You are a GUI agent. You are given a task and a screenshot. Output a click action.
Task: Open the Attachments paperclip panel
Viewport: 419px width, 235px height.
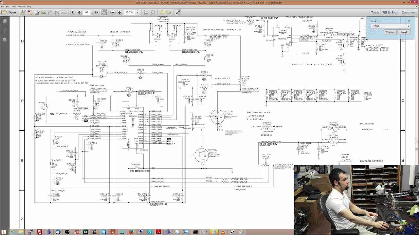[x=4, y=30]
